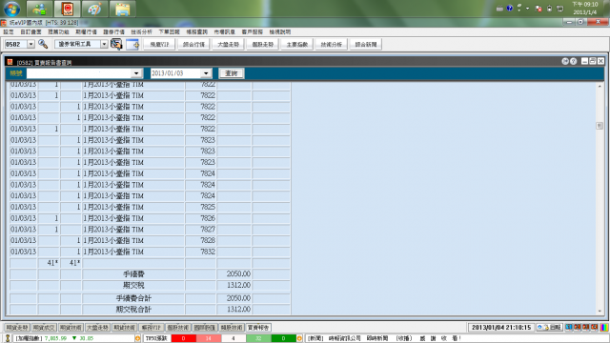
Task: Open the Paint palette taskbar icon
Action: 95,9
